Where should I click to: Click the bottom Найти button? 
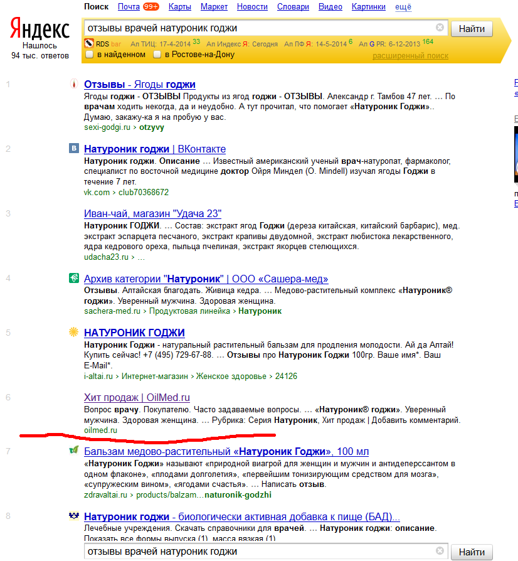click(472, 552)
